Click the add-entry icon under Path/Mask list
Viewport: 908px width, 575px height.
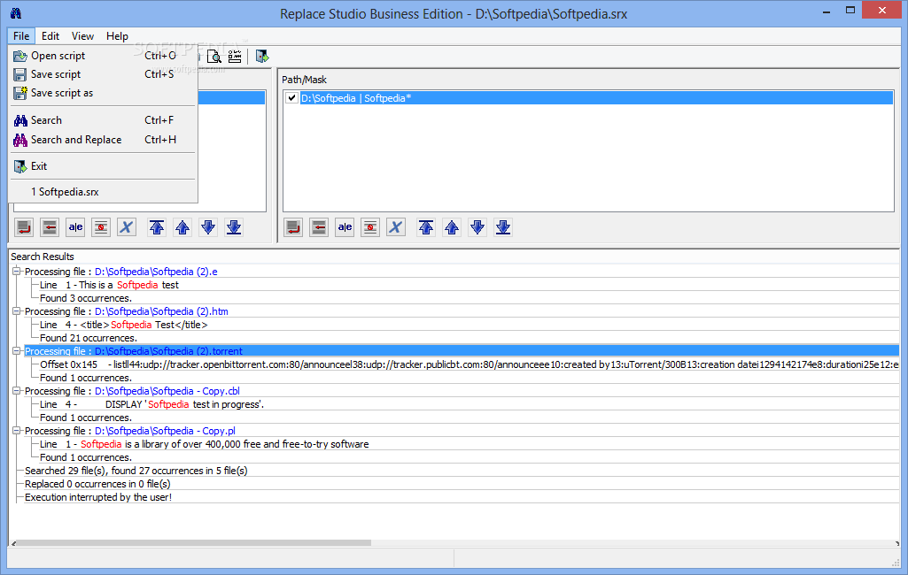[293, 227]
